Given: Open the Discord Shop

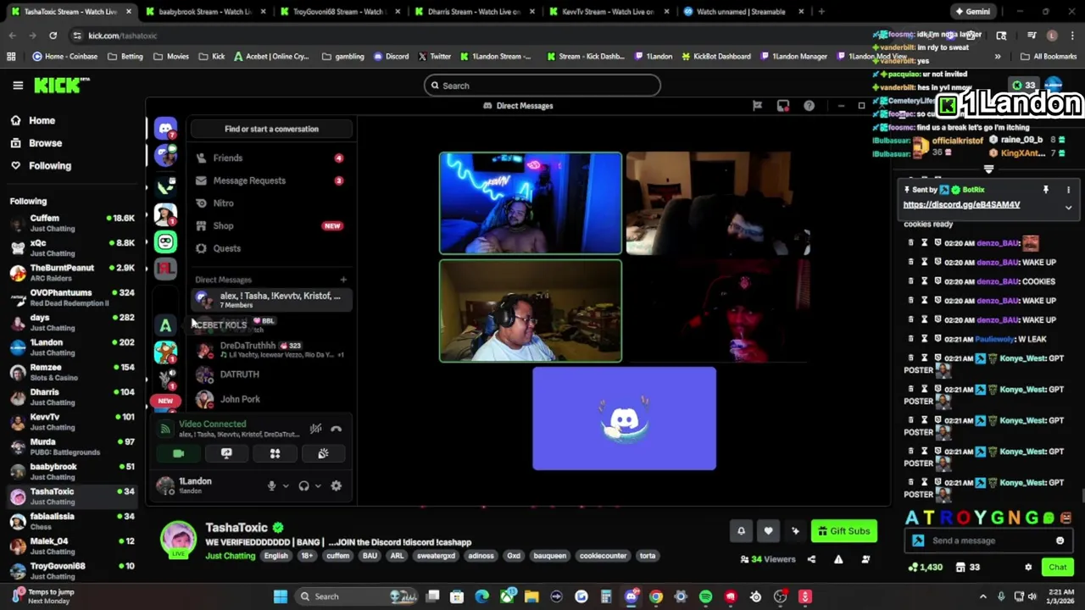Looking at the screenshot, I should point(271,225).
